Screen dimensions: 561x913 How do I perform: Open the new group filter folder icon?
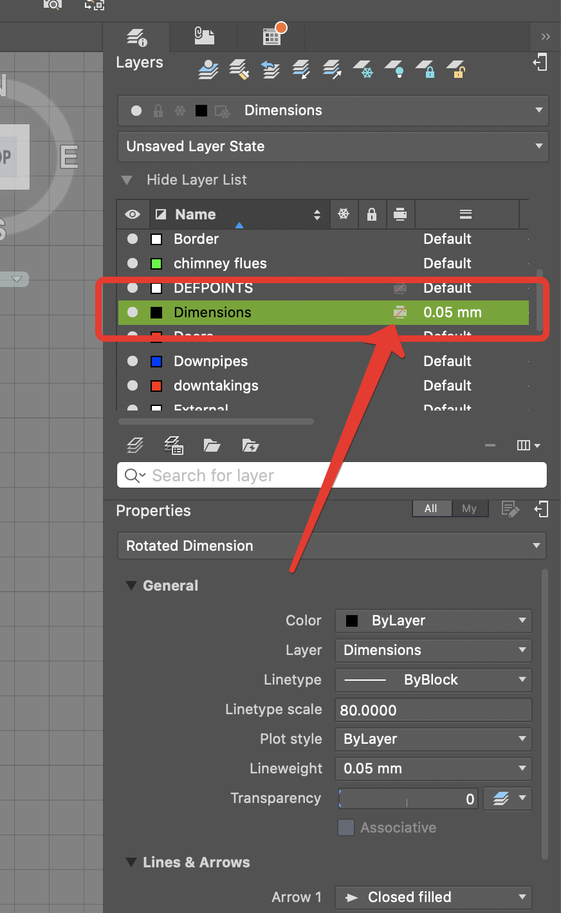(212, 445)
